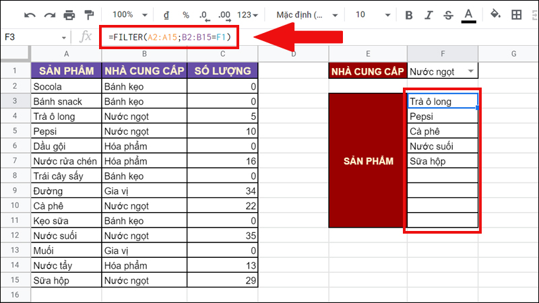Open the text color picker
The width and height of the screenshot is (539, 303).
coord(470,14)
